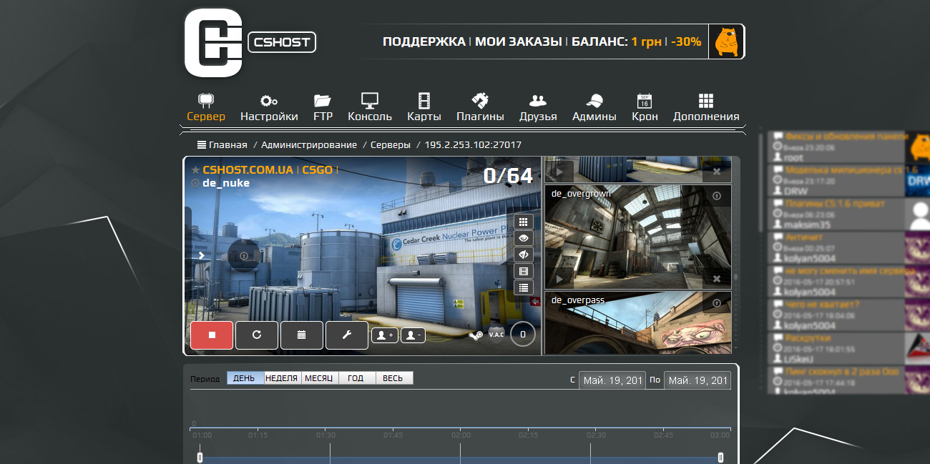This screenshot has height=464, width=930.
Task: Open the wrench tools button
Action: 347,335
